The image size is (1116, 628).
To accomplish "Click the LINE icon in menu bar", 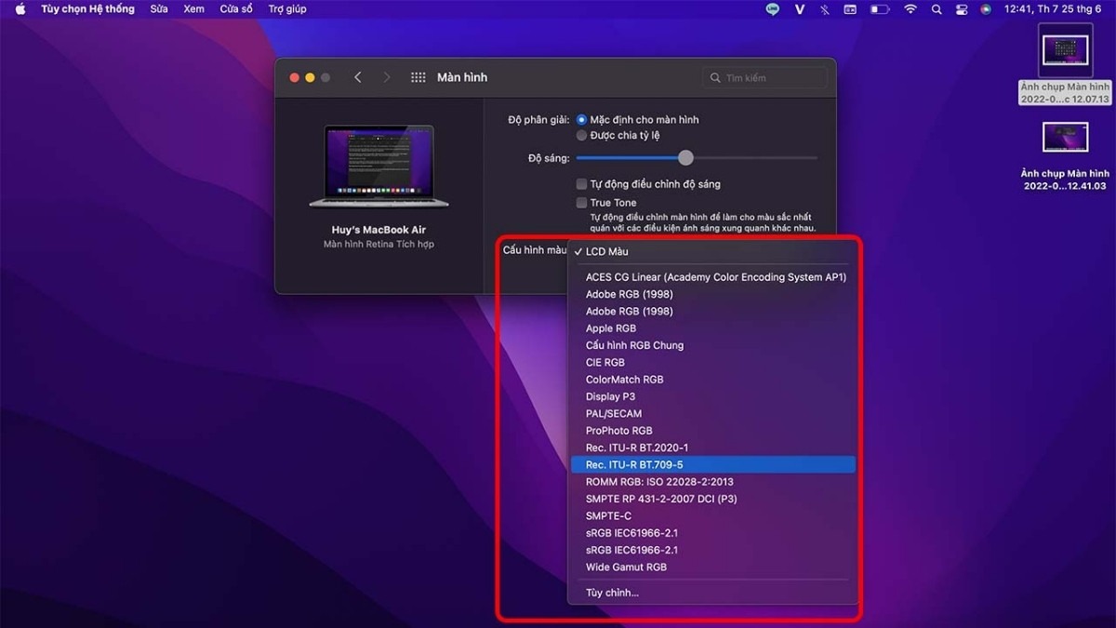I will tap(773, 9).
